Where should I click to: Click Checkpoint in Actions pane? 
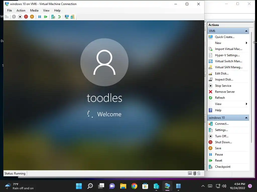223,167
